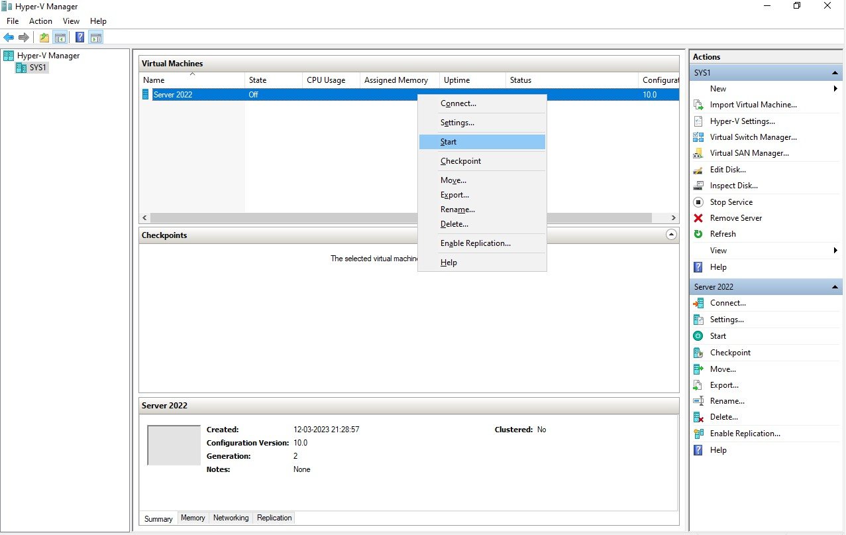This screenshot has width=846, height=535.
Task: Choose Start from the context menu
Action: coord(482,142)
